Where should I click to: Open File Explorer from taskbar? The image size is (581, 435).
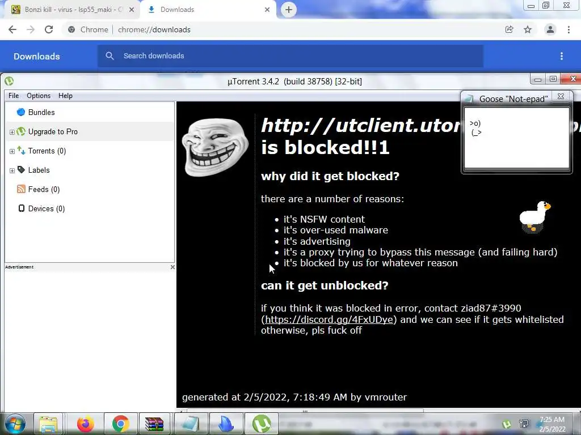[x=48, y=424]
